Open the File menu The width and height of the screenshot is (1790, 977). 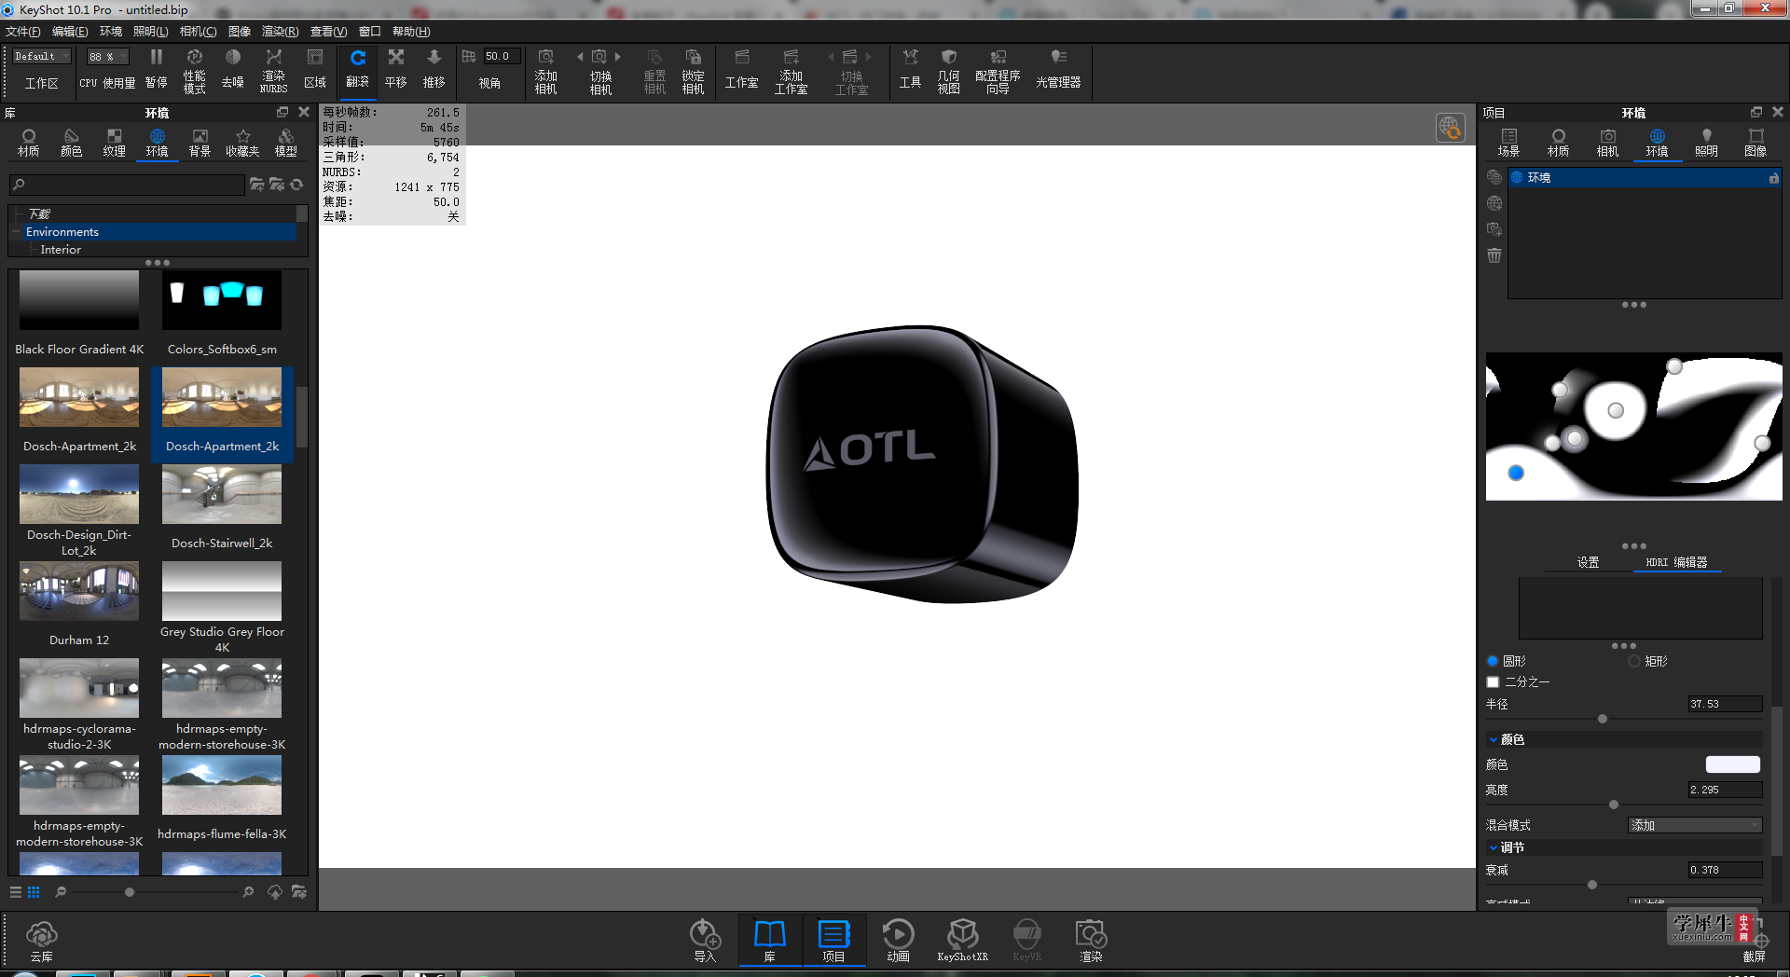tap(23, 32)
